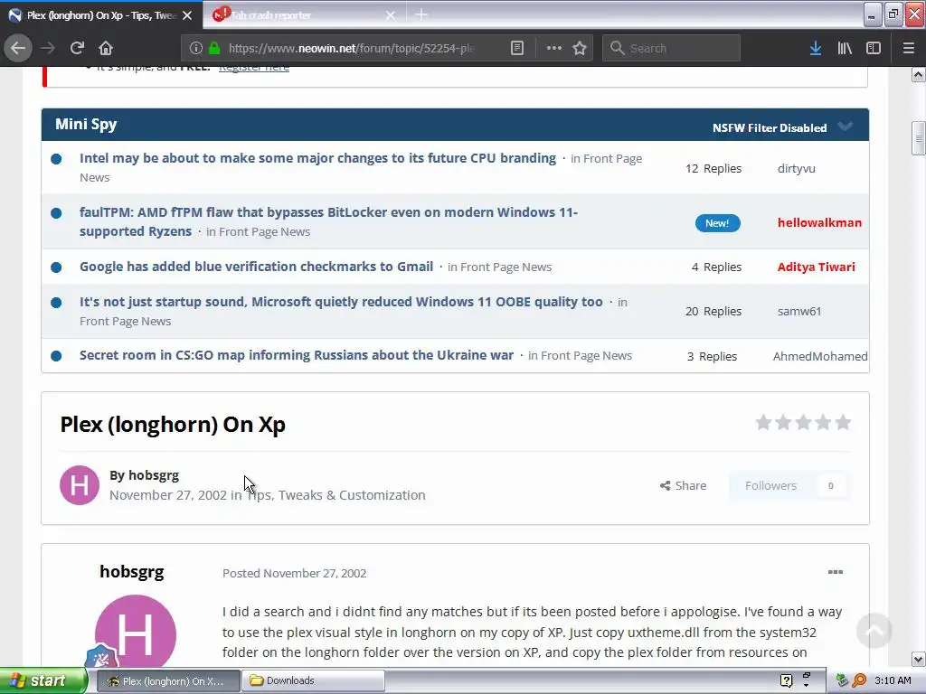Click the Posted November 27, 2002 timestamp
926x694 pixels.
[294, 574]
